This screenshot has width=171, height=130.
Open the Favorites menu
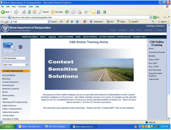tap(22, 7)
